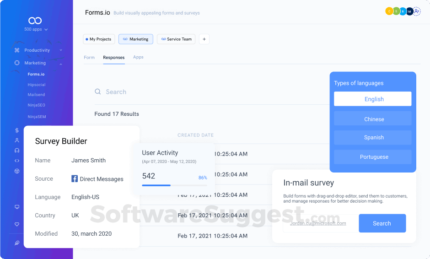Select the Service Team tab
The width and height of the screenshot is (430, 259).
[176, 39]
